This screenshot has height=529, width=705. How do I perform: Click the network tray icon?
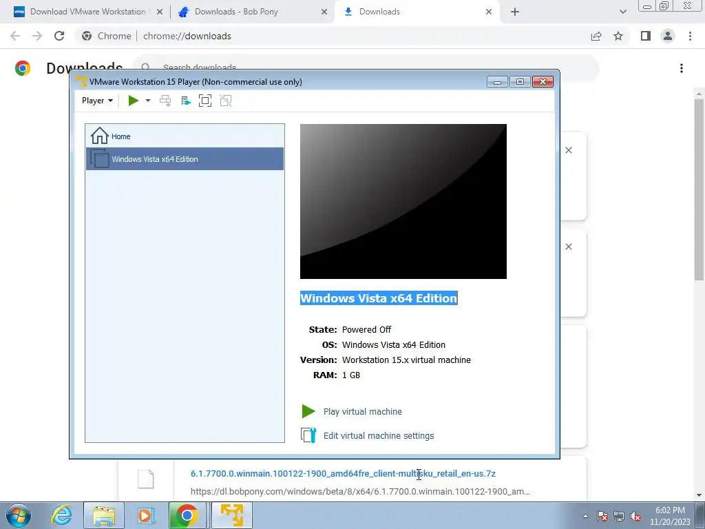(x=619, y=516)
